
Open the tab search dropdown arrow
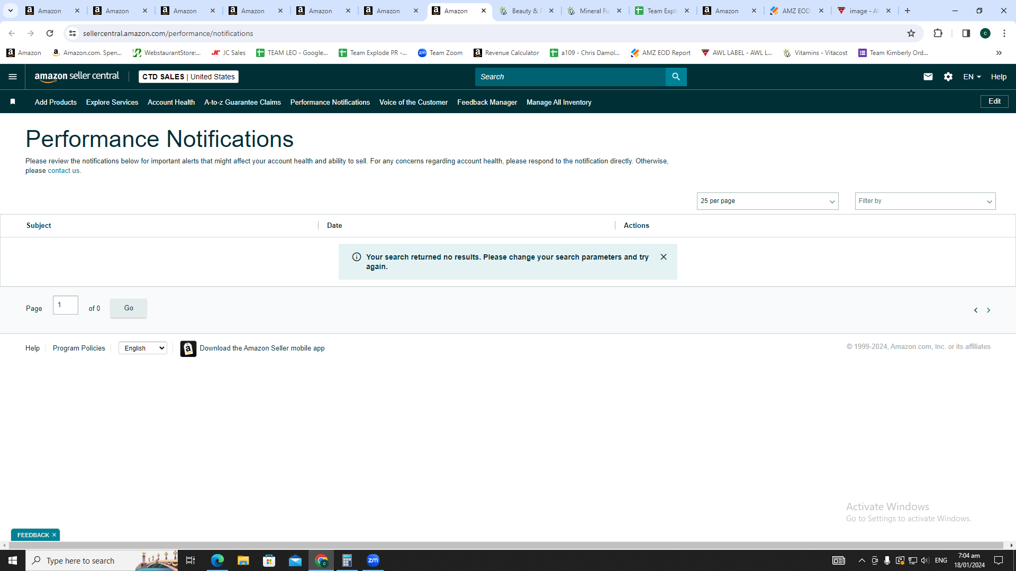pyautogui.click(x=10, y=11)
